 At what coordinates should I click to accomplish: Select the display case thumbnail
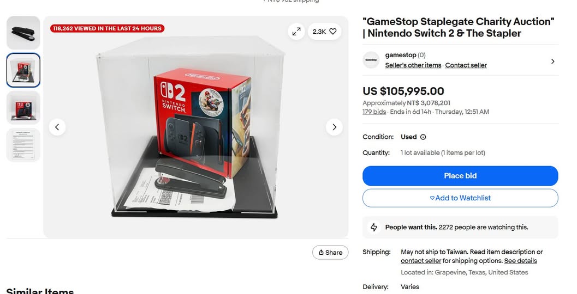coord(23,70)
